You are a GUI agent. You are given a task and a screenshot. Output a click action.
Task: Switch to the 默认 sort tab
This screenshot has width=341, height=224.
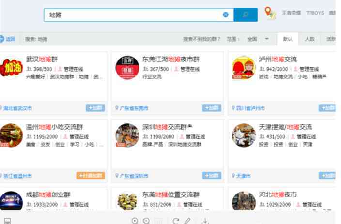click(288, 39)
